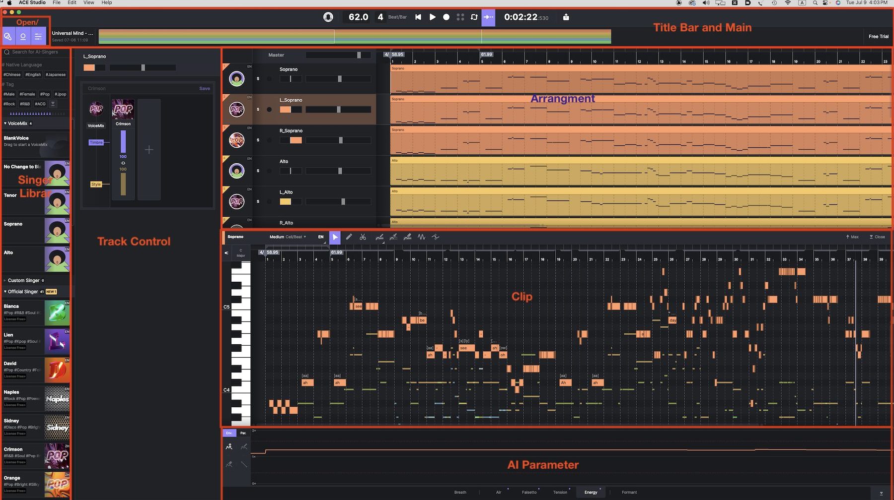894x500 pixels.
Task: Click the pitch vibrato tool icon
Action: click(x=422, y=237)
